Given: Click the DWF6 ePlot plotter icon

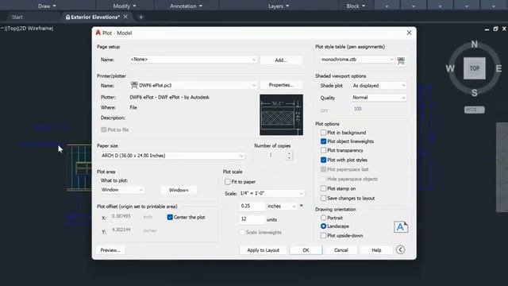Looking at the screenshot, I should (x=134, y=85).
